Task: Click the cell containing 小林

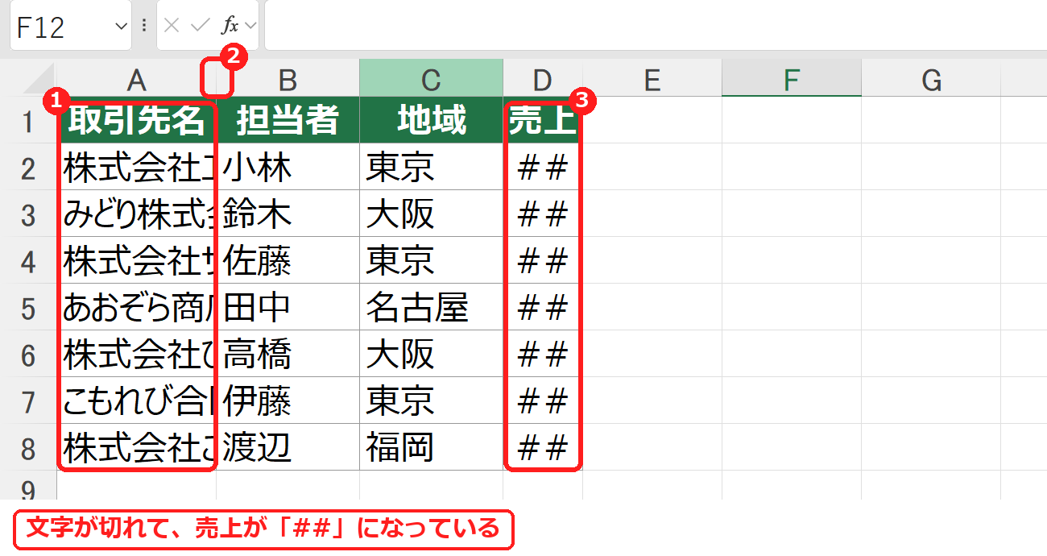Action: [288, 167]
